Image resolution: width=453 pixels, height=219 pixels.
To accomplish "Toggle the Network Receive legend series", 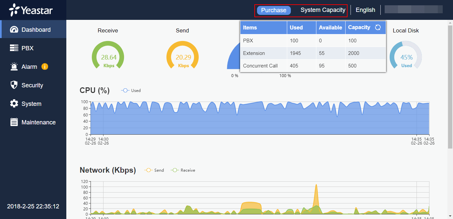I will (x=183, y=170).
